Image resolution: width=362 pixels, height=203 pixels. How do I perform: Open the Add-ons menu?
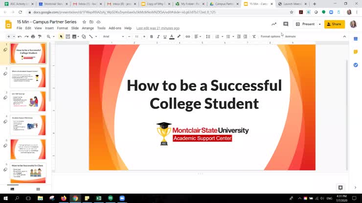point(115,28)
